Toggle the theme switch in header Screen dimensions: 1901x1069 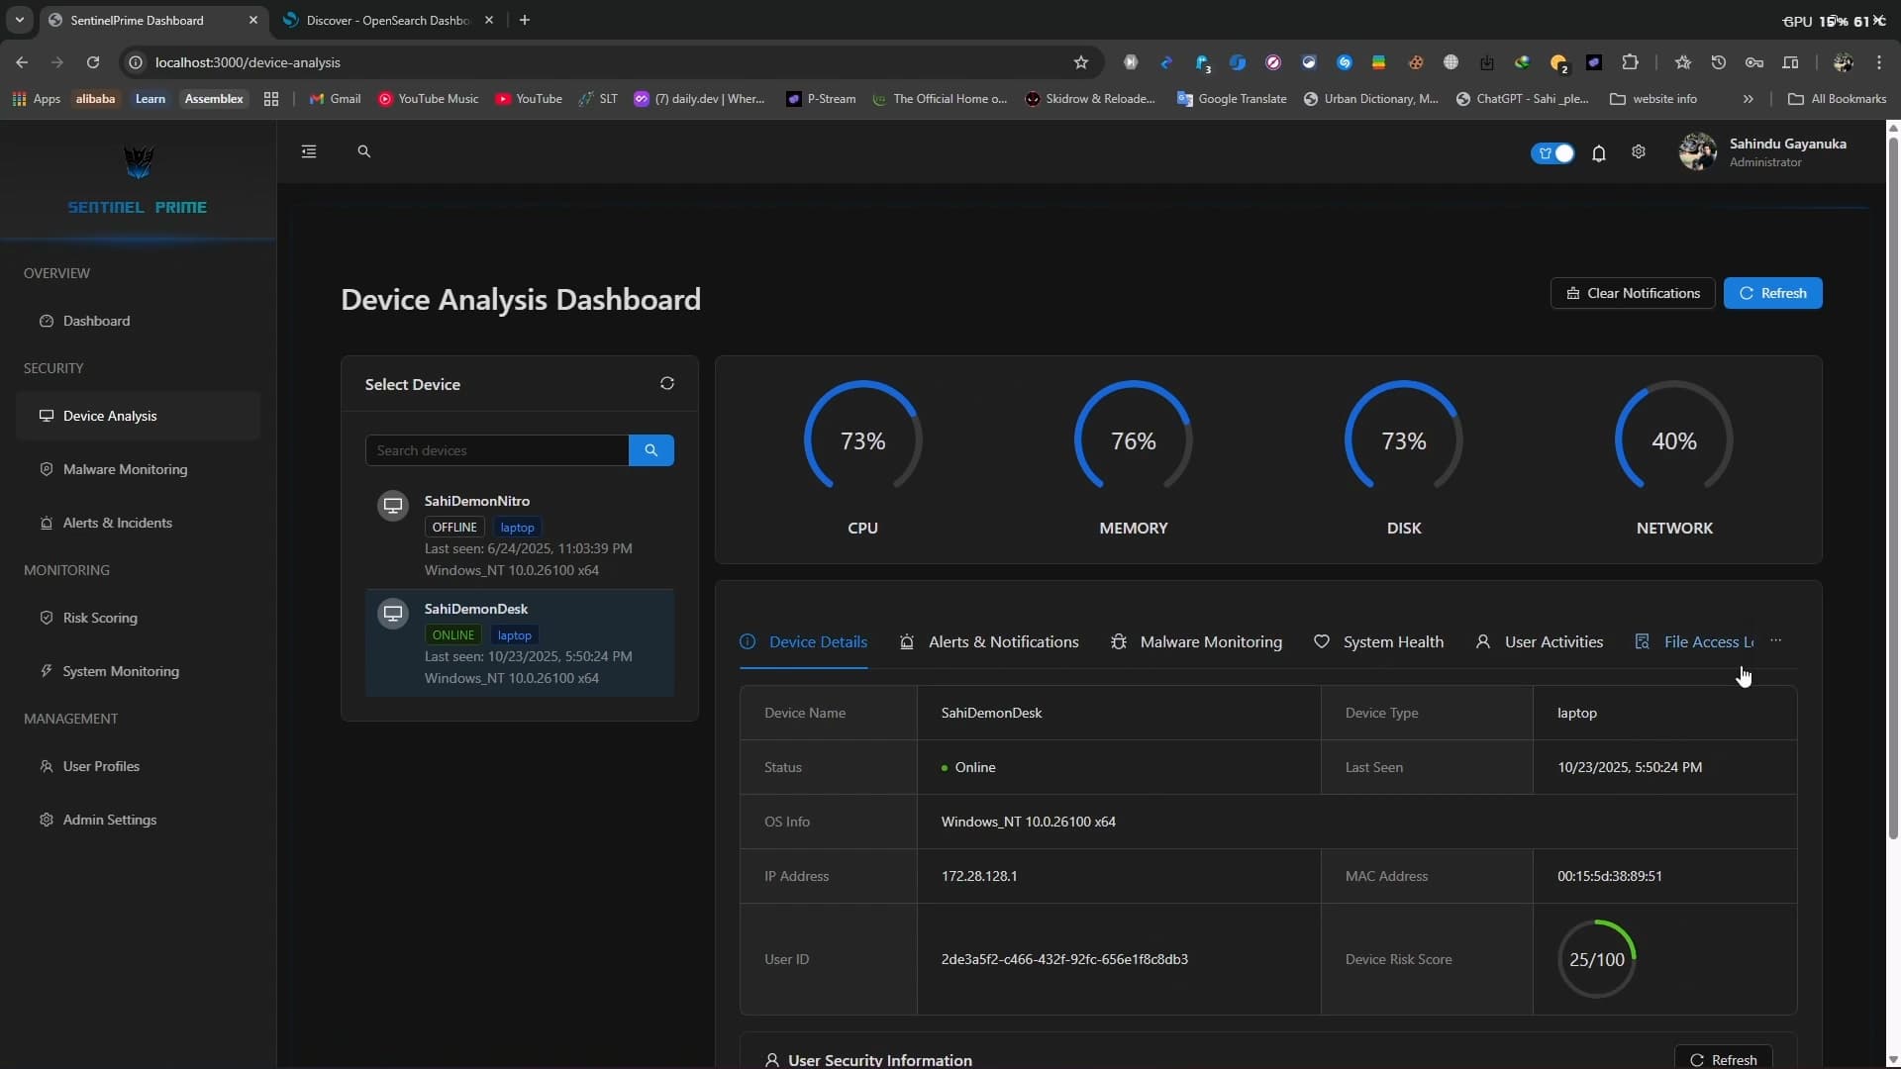click(x=1552, y=153)
